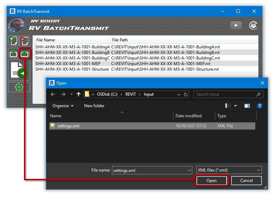Open the view options dropdown arrow

point(235,106)
